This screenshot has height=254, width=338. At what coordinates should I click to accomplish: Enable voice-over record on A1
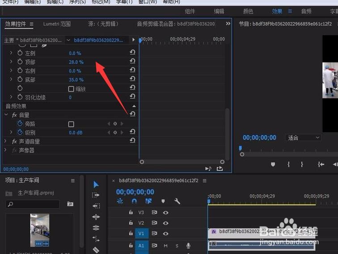188,246
